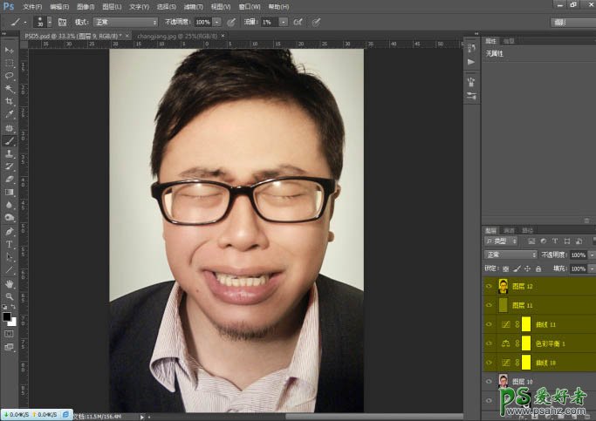This screenshot has height=421, width=596.
Task: Select the Hand tool
Action: pyautogui.click(x=10, y=283)
